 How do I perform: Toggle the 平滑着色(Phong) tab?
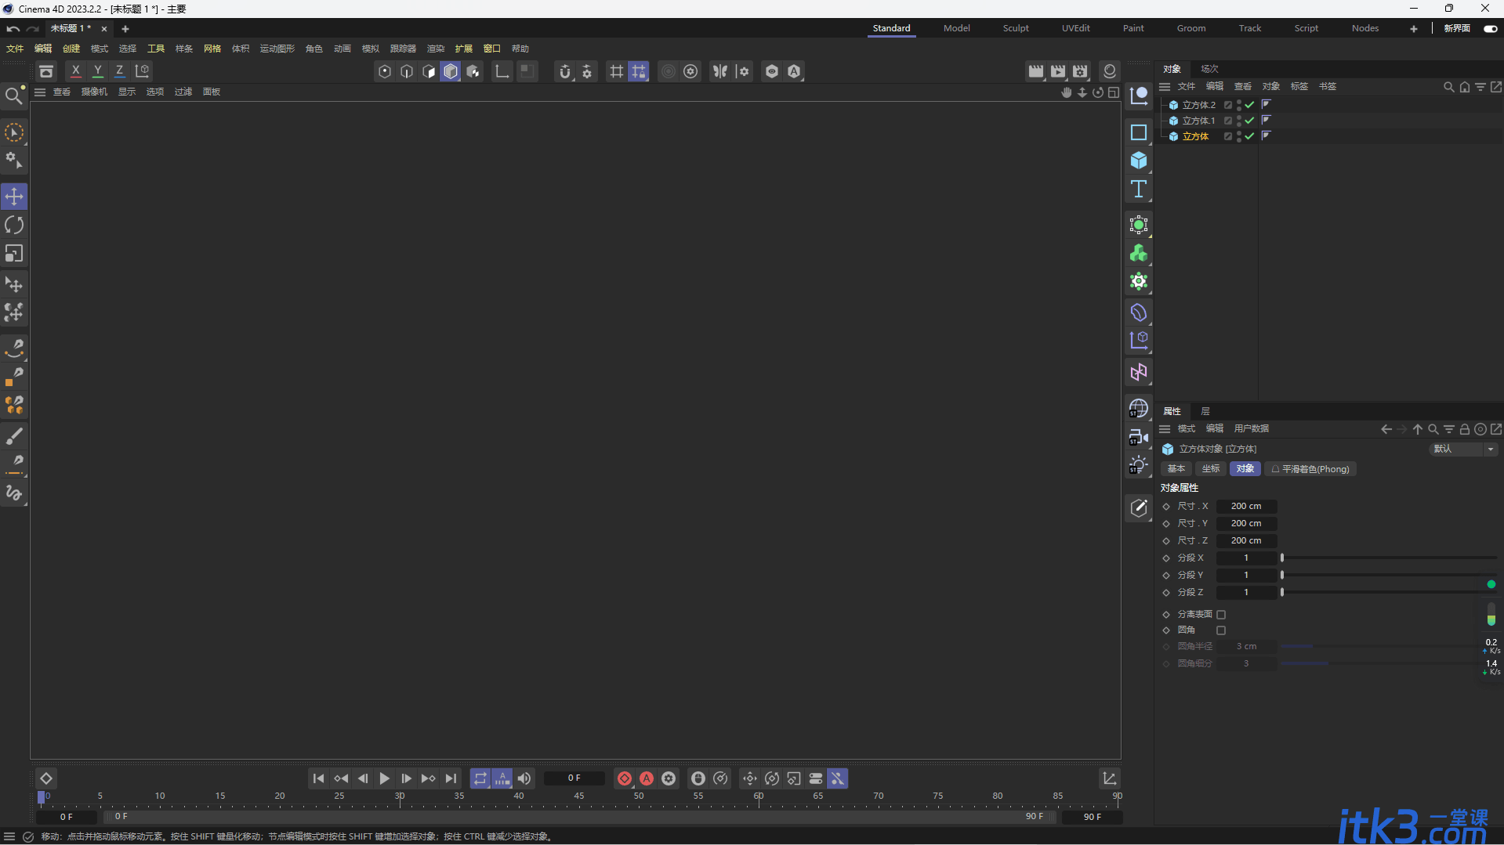coord(1310,469)
